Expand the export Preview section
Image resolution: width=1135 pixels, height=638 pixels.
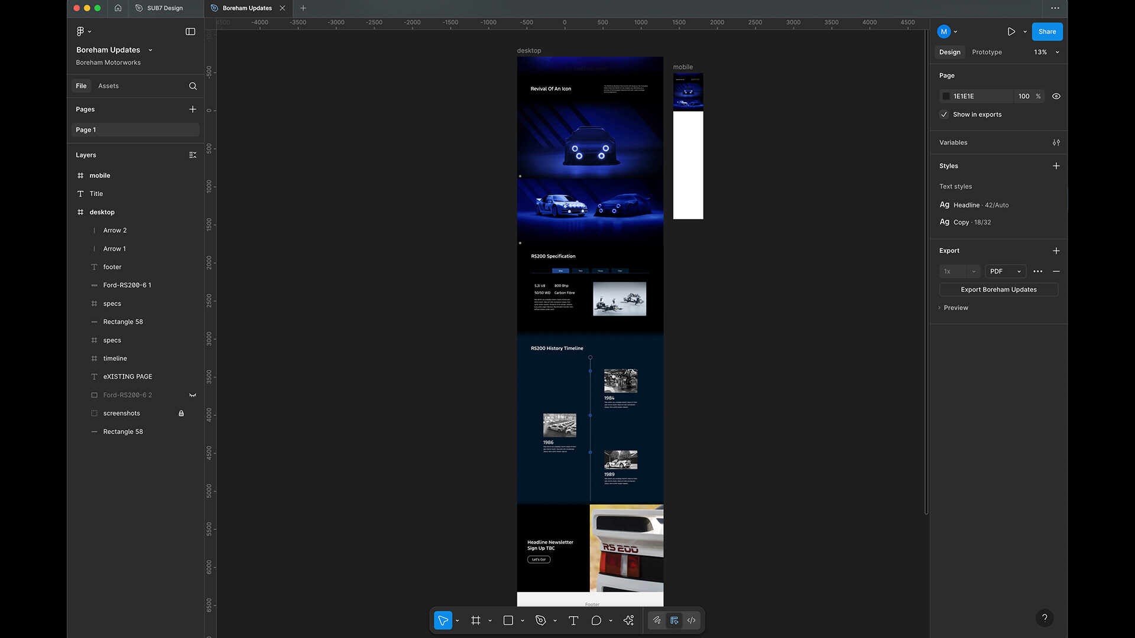952,308
